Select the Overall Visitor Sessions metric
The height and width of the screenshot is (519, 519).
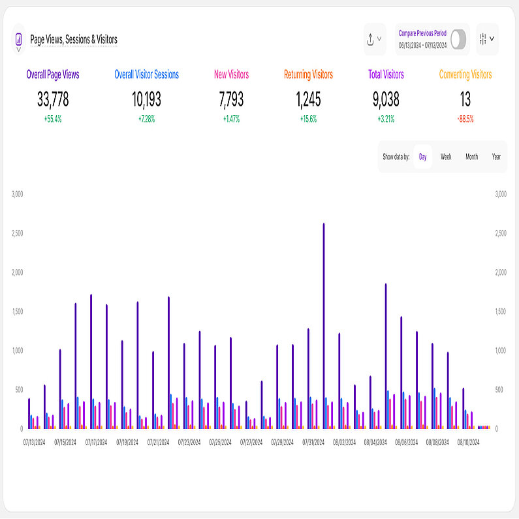[x=146, y=75]
